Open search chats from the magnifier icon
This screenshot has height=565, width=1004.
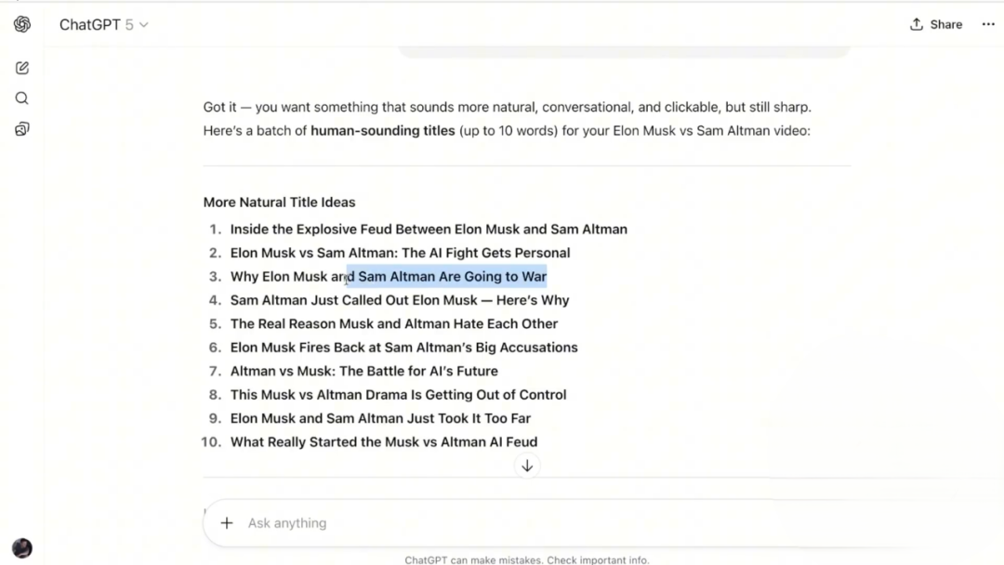(x=22, y=99)
